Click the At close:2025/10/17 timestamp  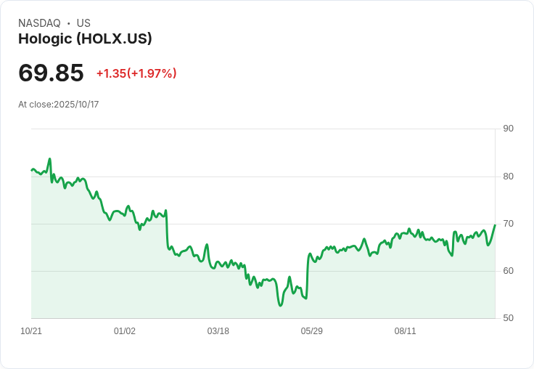click(x=58, y=105)
